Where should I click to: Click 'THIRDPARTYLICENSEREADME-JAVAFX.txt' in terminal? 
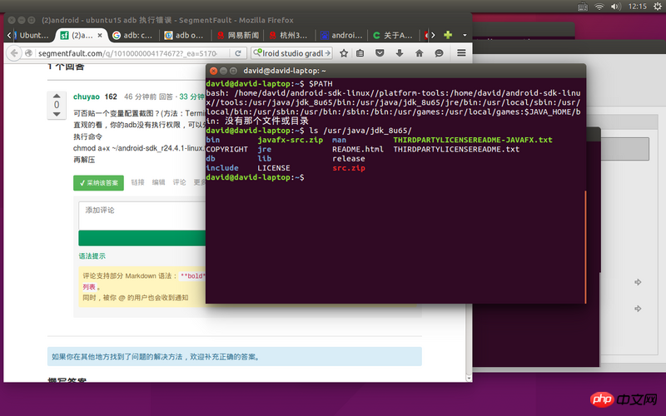[x=473, y=140]
